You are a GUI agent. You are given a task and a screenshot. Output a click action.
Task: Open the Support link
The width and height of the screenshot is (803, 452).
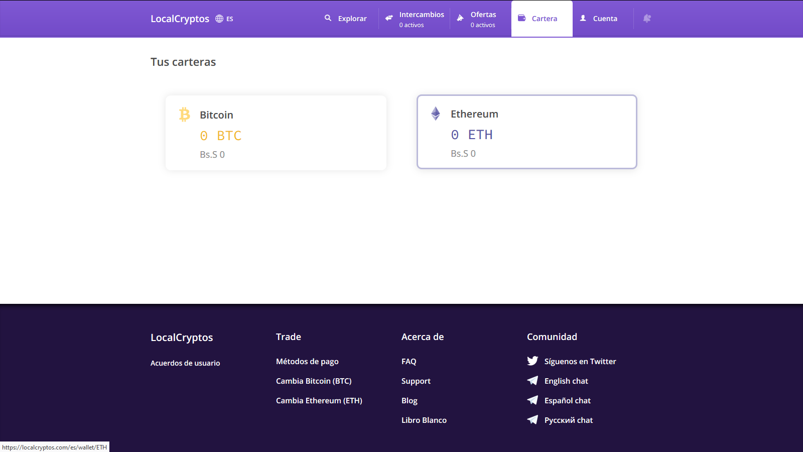(416, 381)
